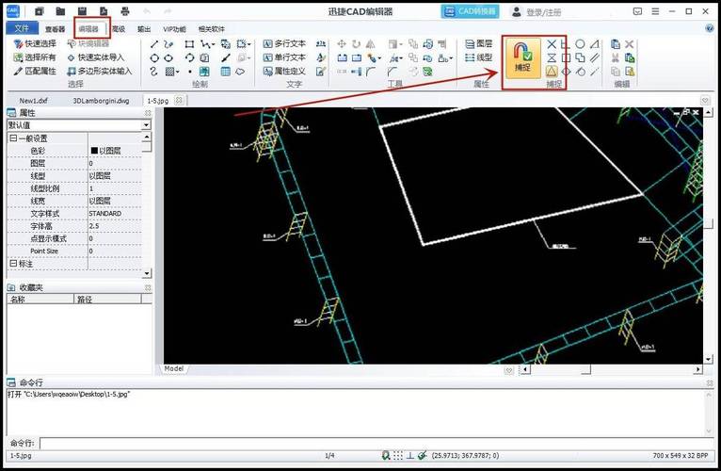This screenshot has width=721, height=471.
Task: Open help with the question mark icon
Action: tap(710, 28)
